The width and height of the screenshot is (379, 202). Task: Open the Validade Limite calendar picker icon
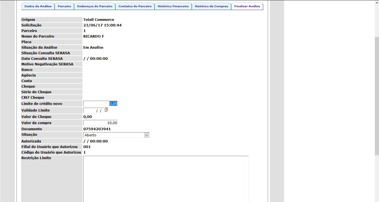tap(106, 110)
